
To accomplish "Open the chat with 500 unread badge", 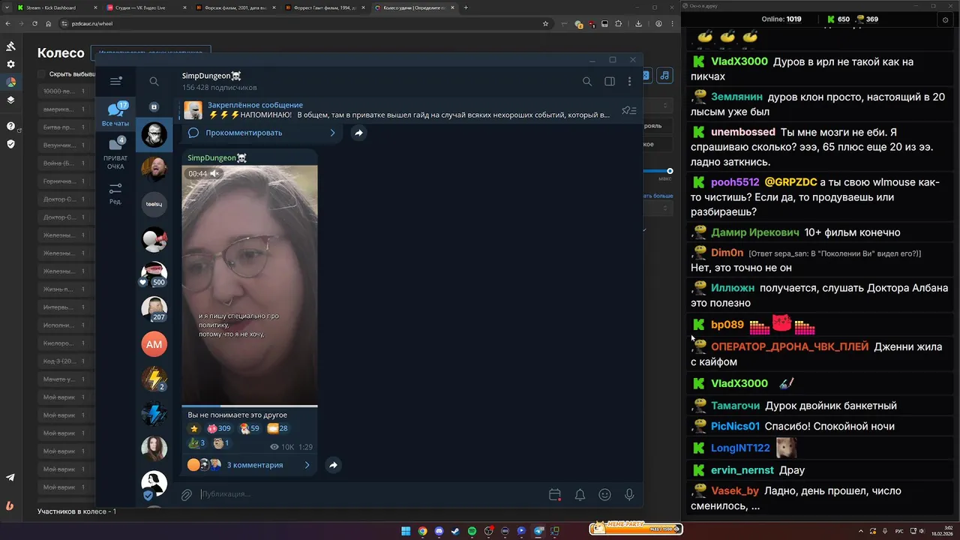I will pyautogui.click(x=154, y=274).
